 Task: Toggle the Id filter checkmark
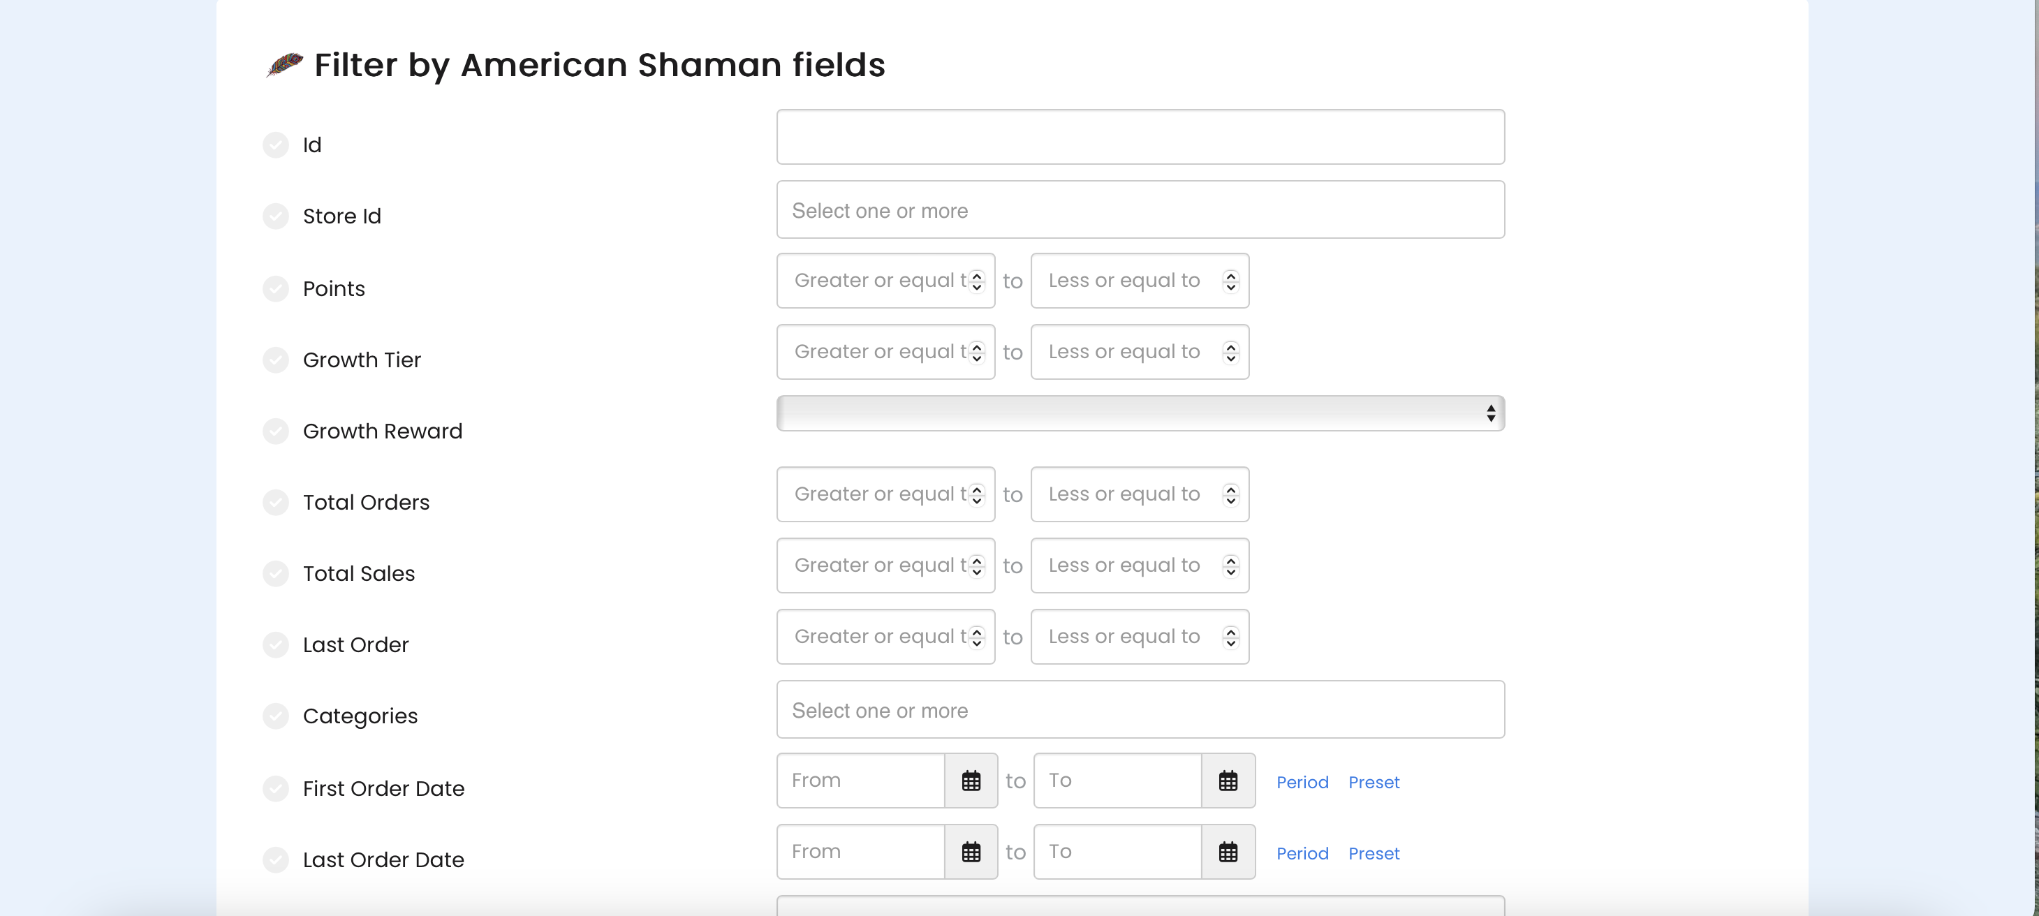(275, 145)
